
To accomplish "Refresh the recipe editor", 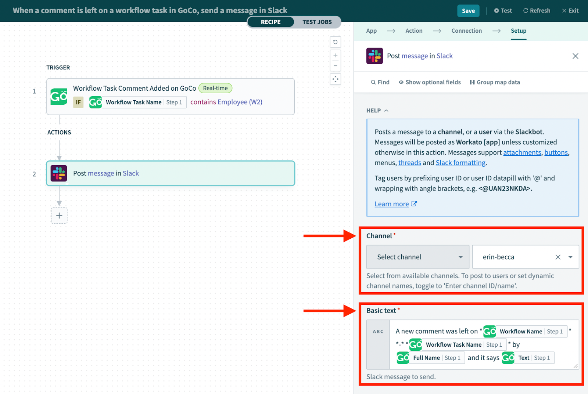I will click(x=537, y=11).
